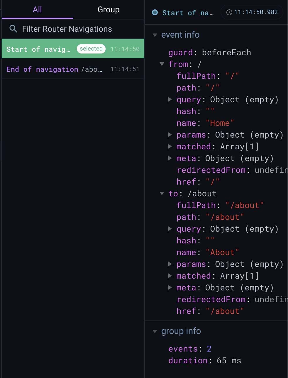Expand meta object under from
288x378 pixels.
[170, 158]
